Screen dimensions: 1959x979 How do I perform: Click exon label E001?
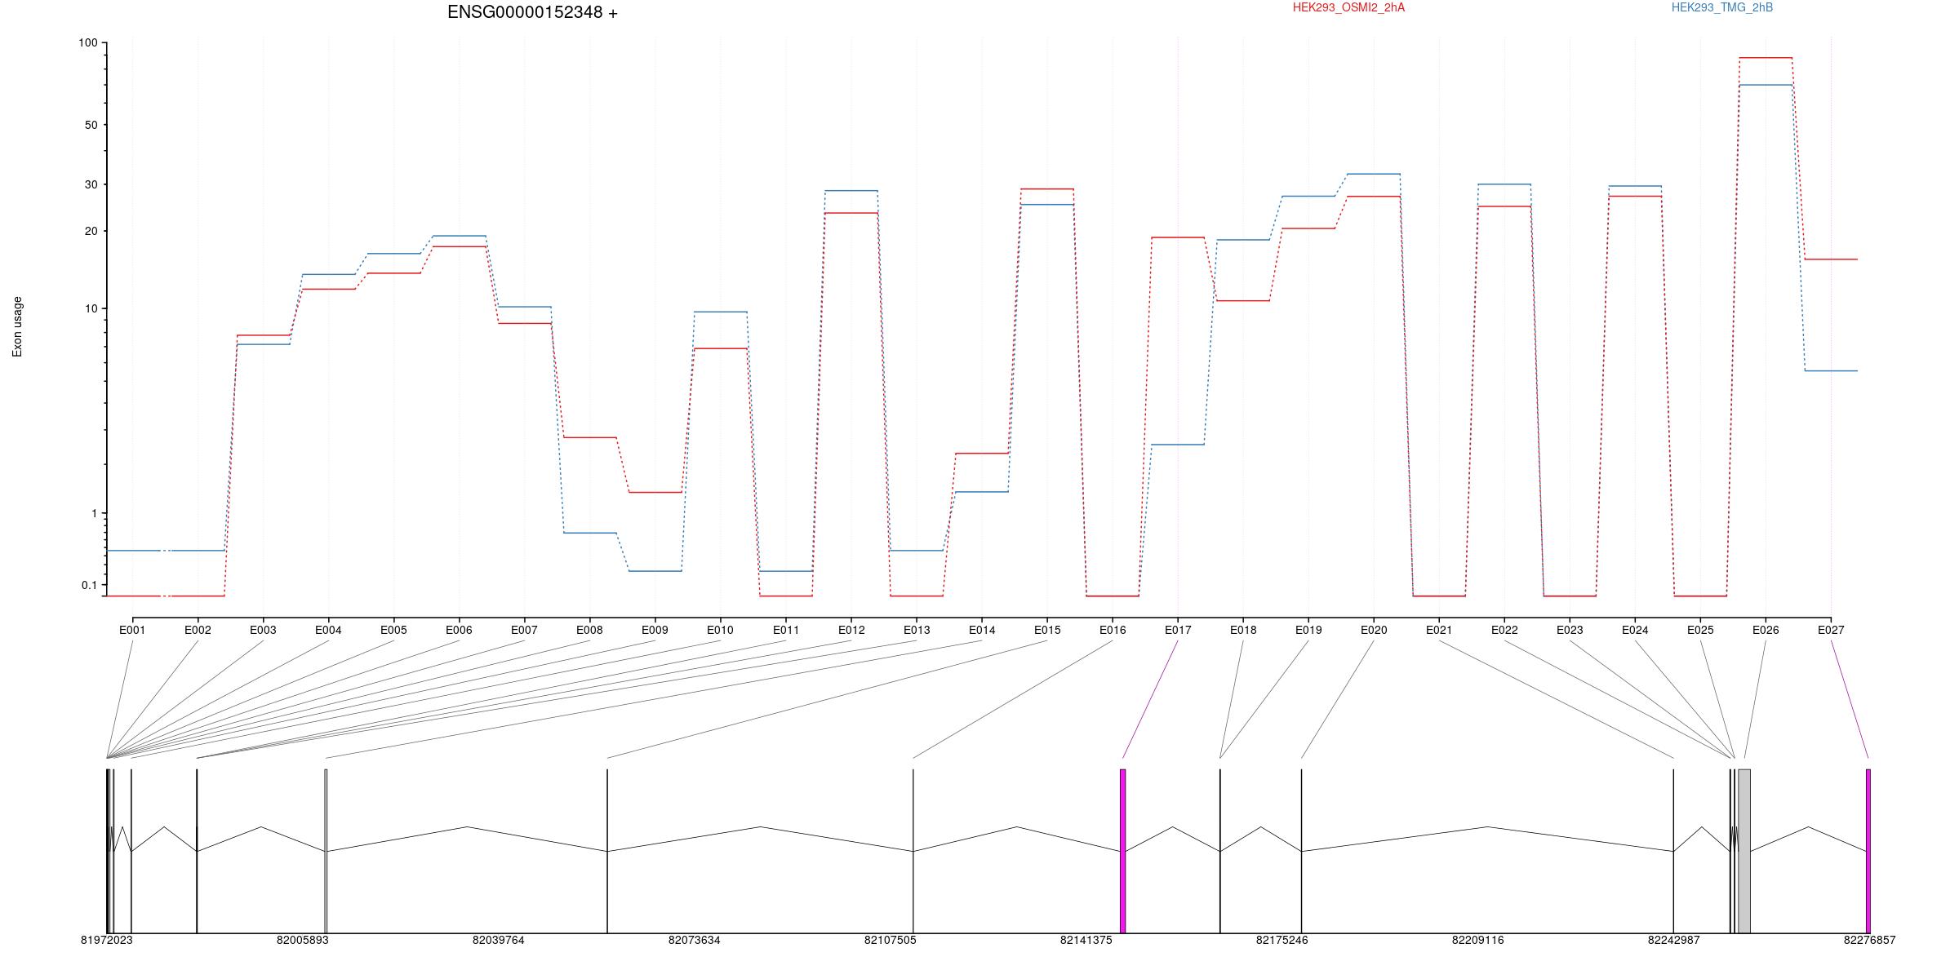132,630
